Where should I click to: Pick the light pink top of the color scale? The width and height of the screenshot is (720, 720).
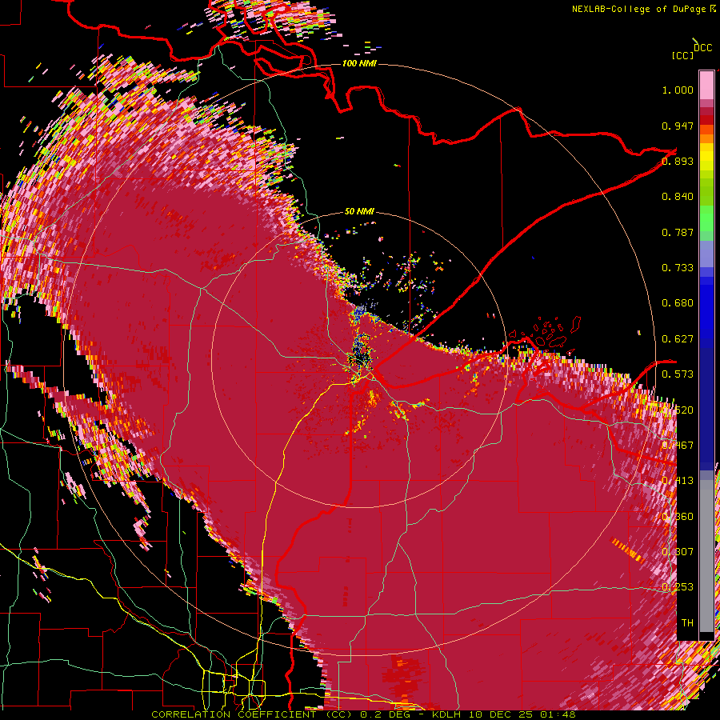[x=706, y=85]
